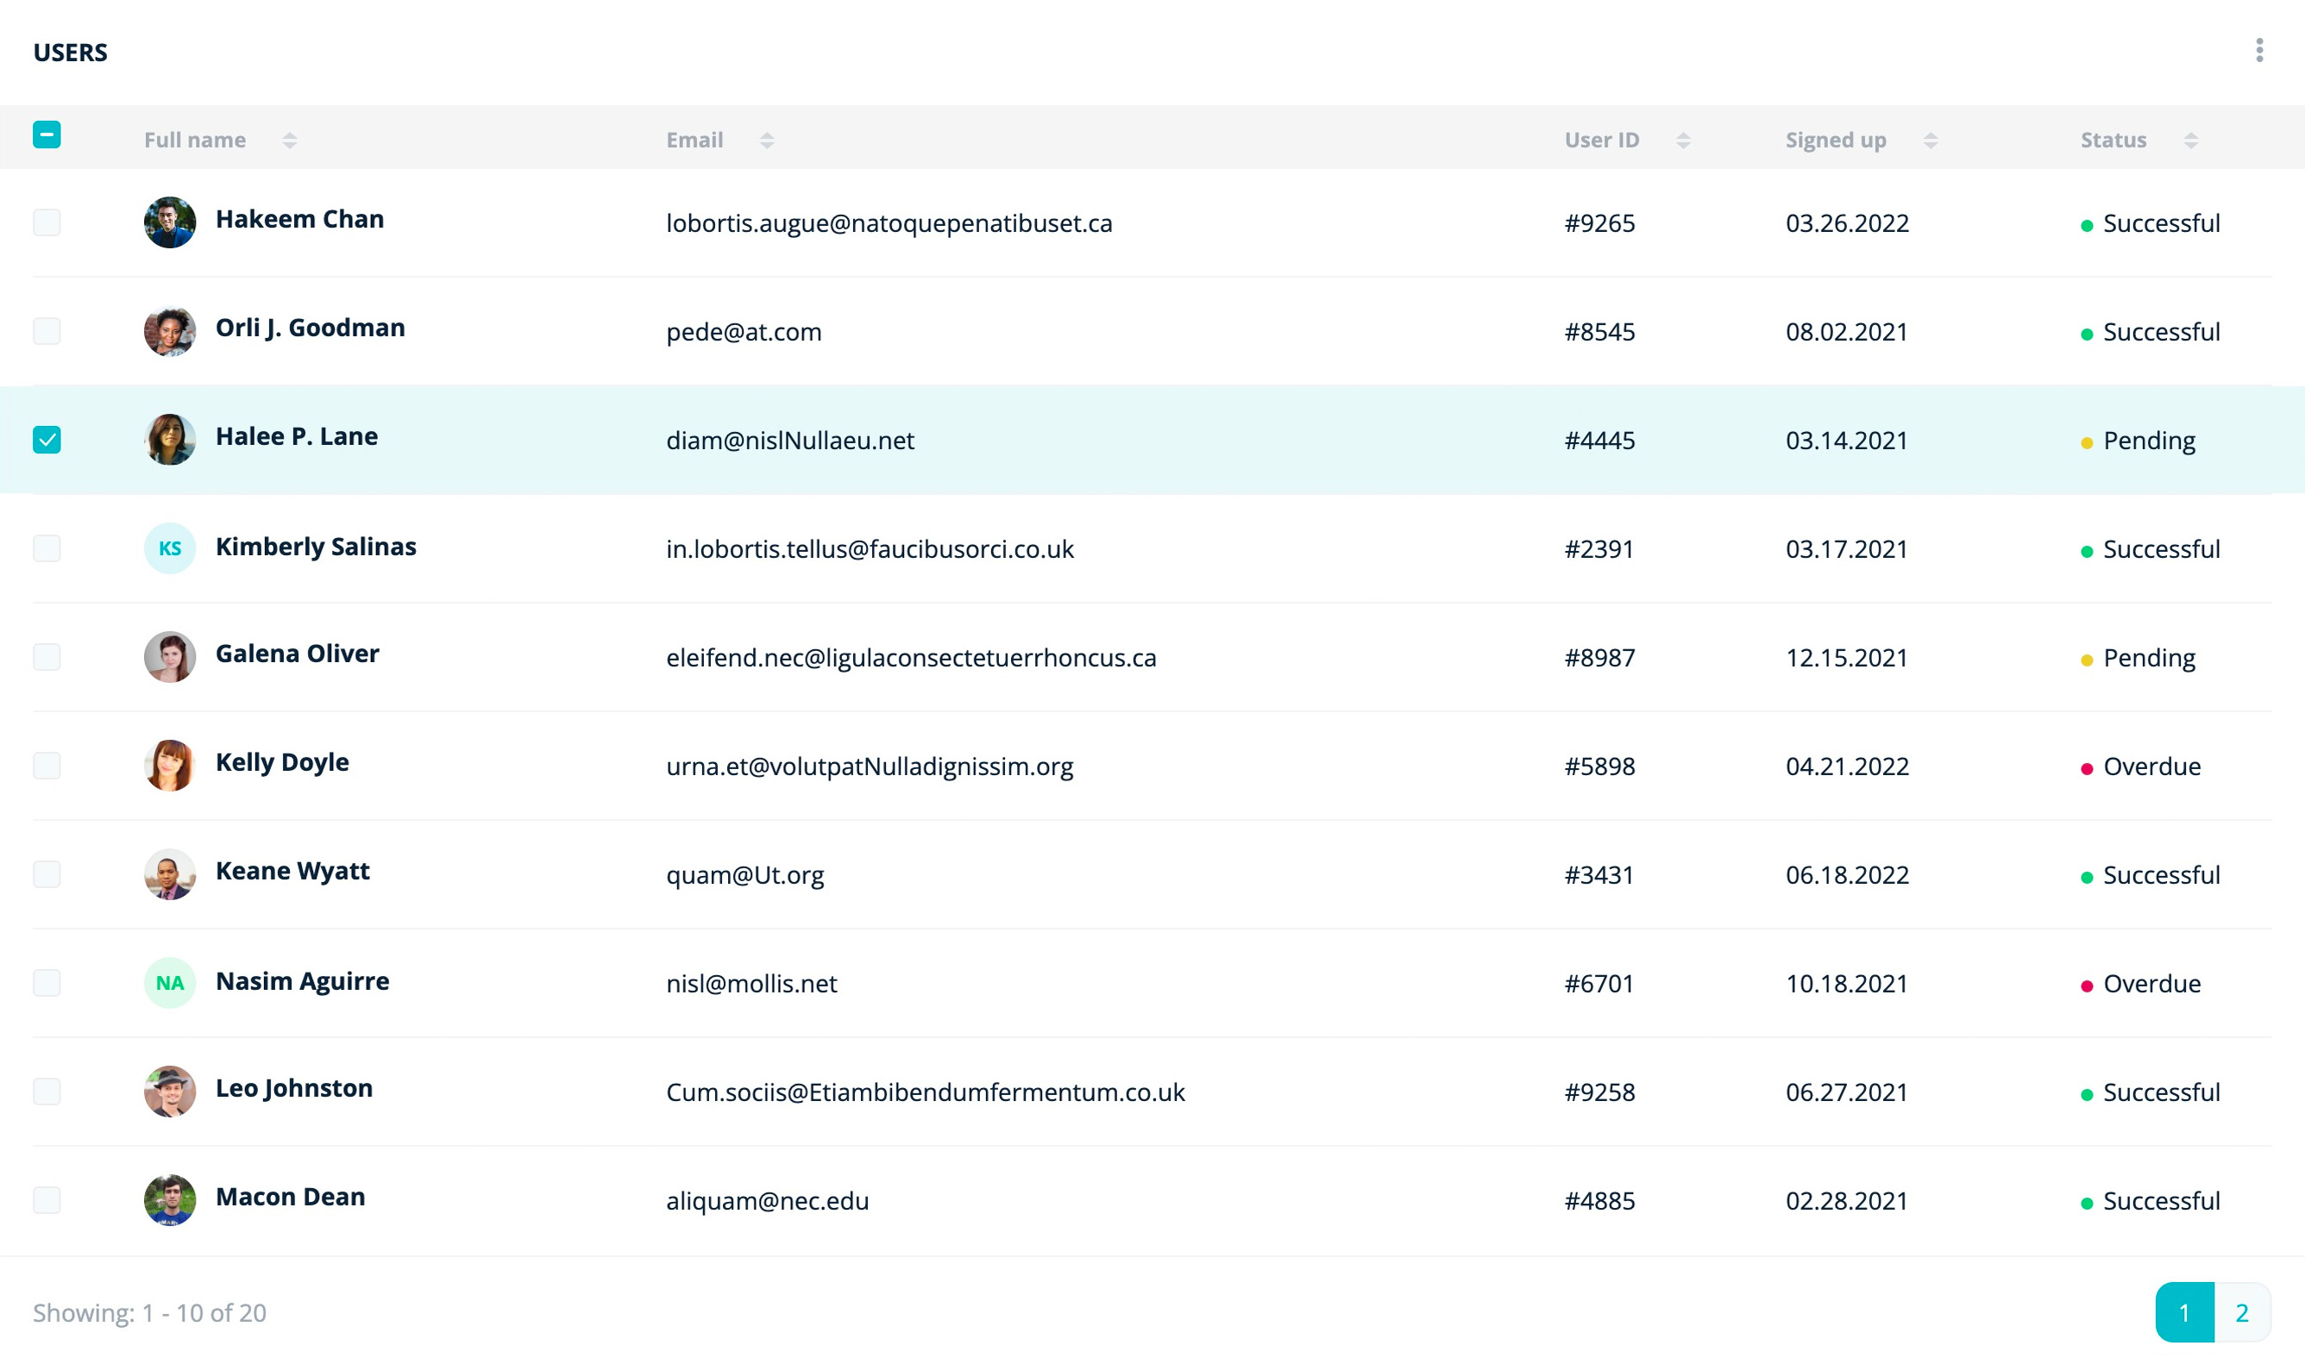
Task: Click Kimberly Salinas' KS initials avatar
Action: coord(170,548)
